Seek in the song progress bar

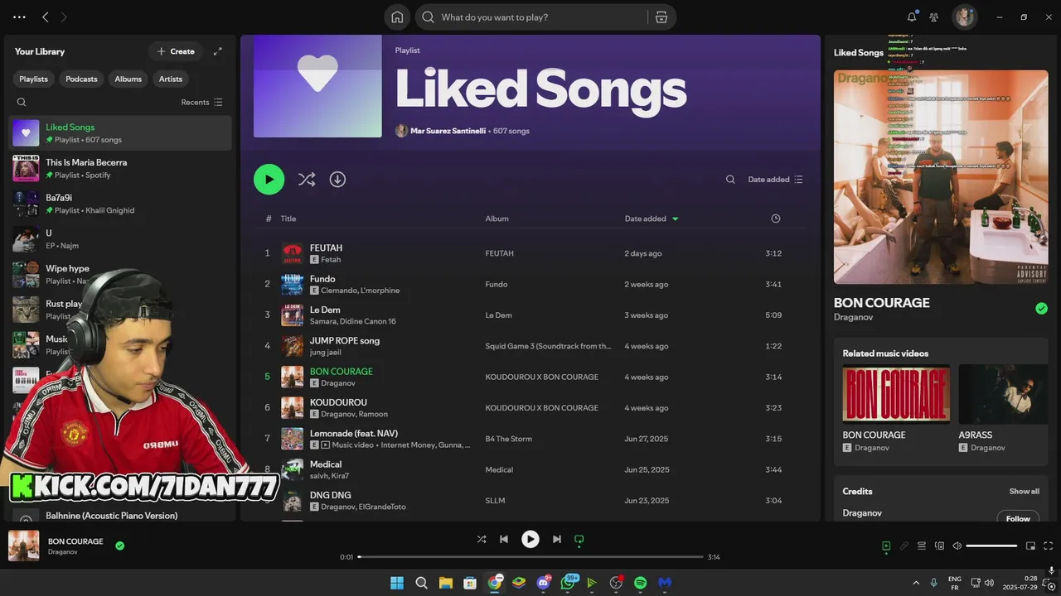(x=530, y=557)
